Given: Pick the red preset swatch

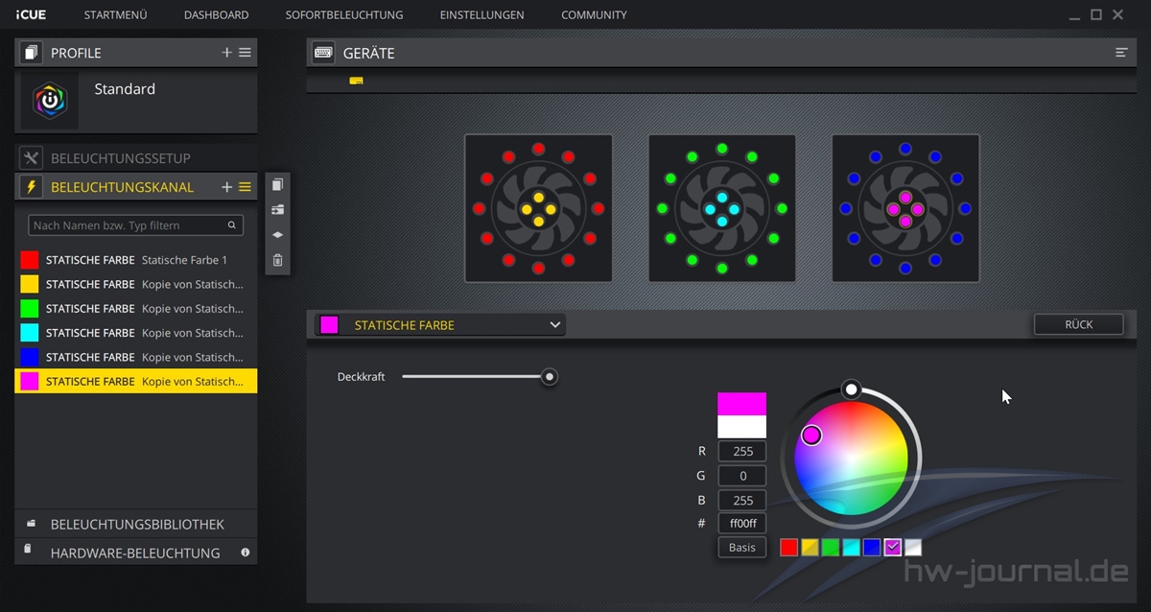Looking at the screenshot, I should tap(788, 548).
